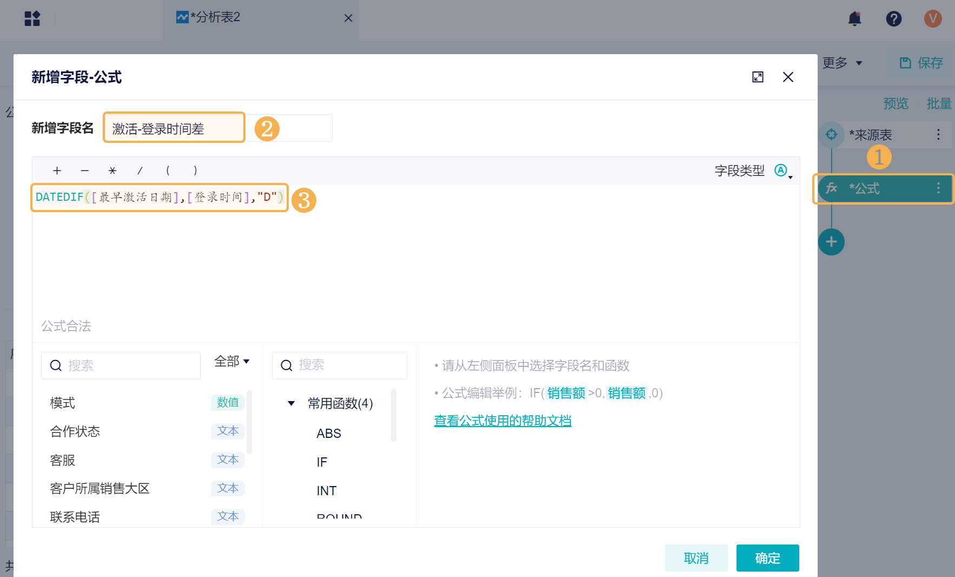Image resolution: width=955 pixels, height=577 pixels.
Task: Open the help question mark icon
Action: click(893, 19)
